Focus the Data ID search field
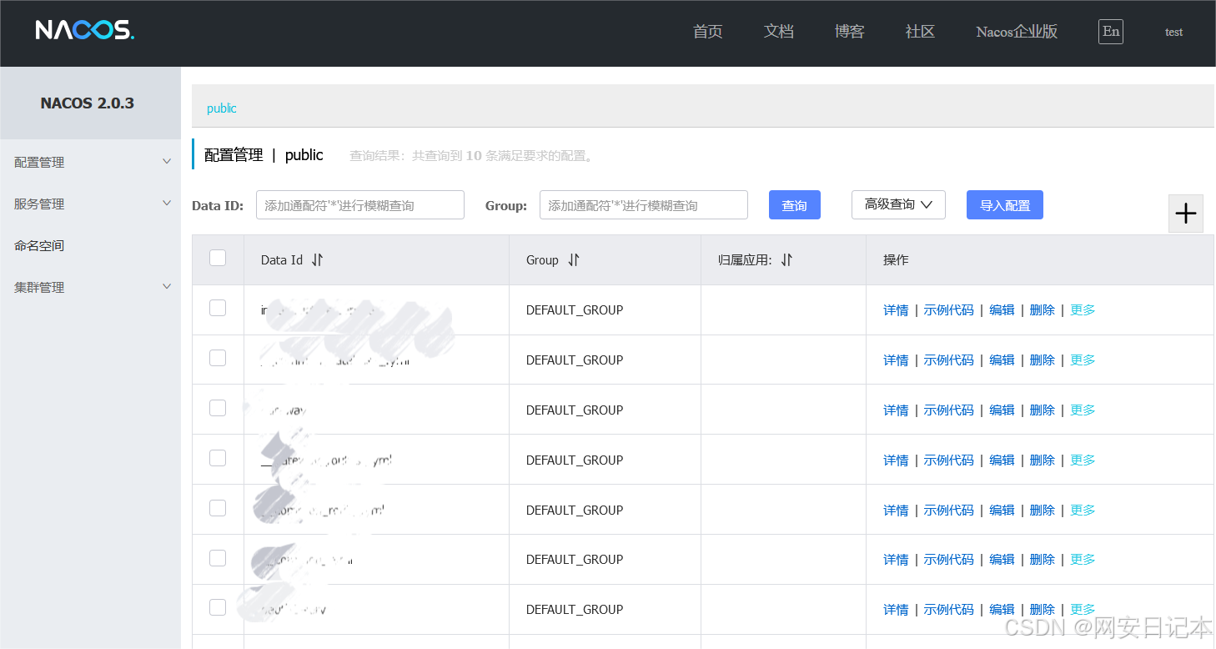Viewport: 1216px width, 649px height. 359,205
